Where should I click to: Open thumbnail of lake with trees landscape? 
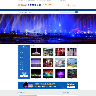[48, 52]
